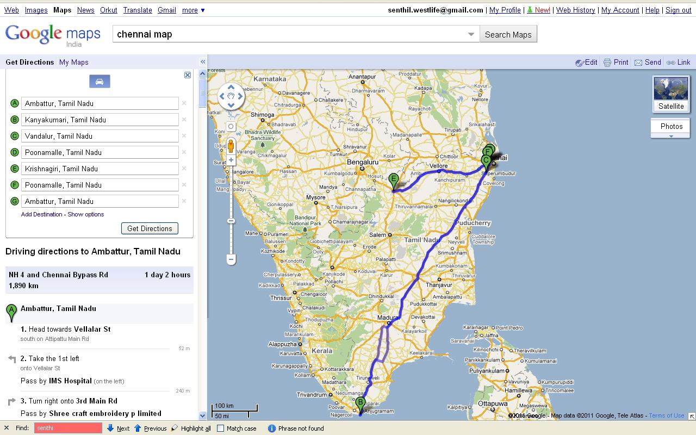Open the Terms of Use link

click(667, 415)
